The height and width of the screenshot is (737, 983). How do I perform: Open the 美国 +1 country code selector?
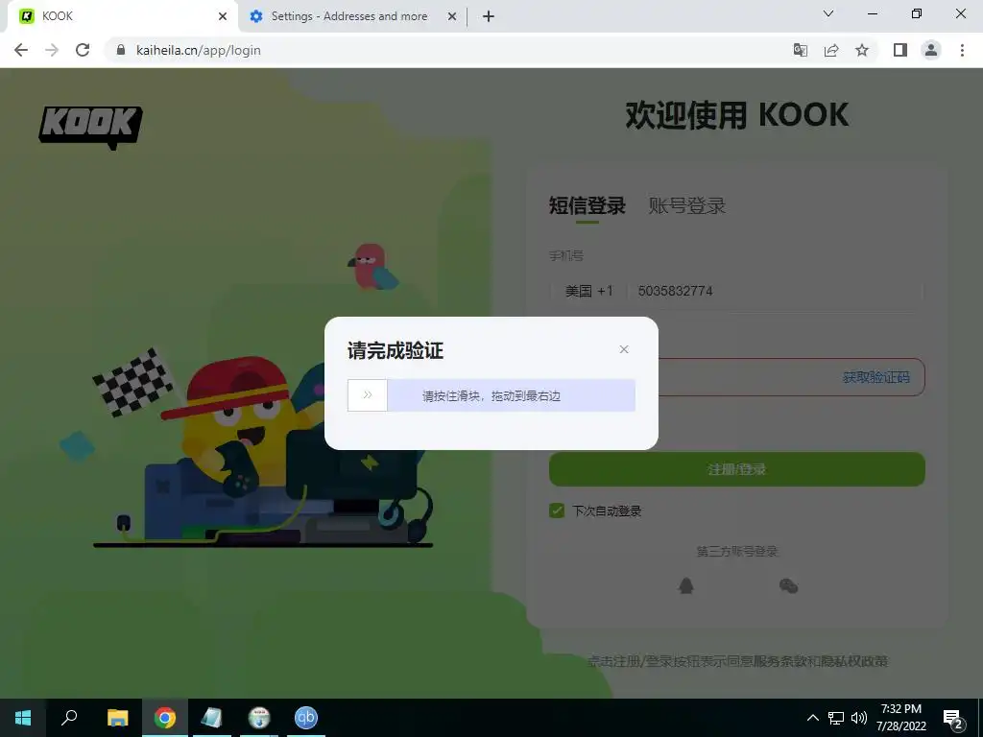(588, 291)
